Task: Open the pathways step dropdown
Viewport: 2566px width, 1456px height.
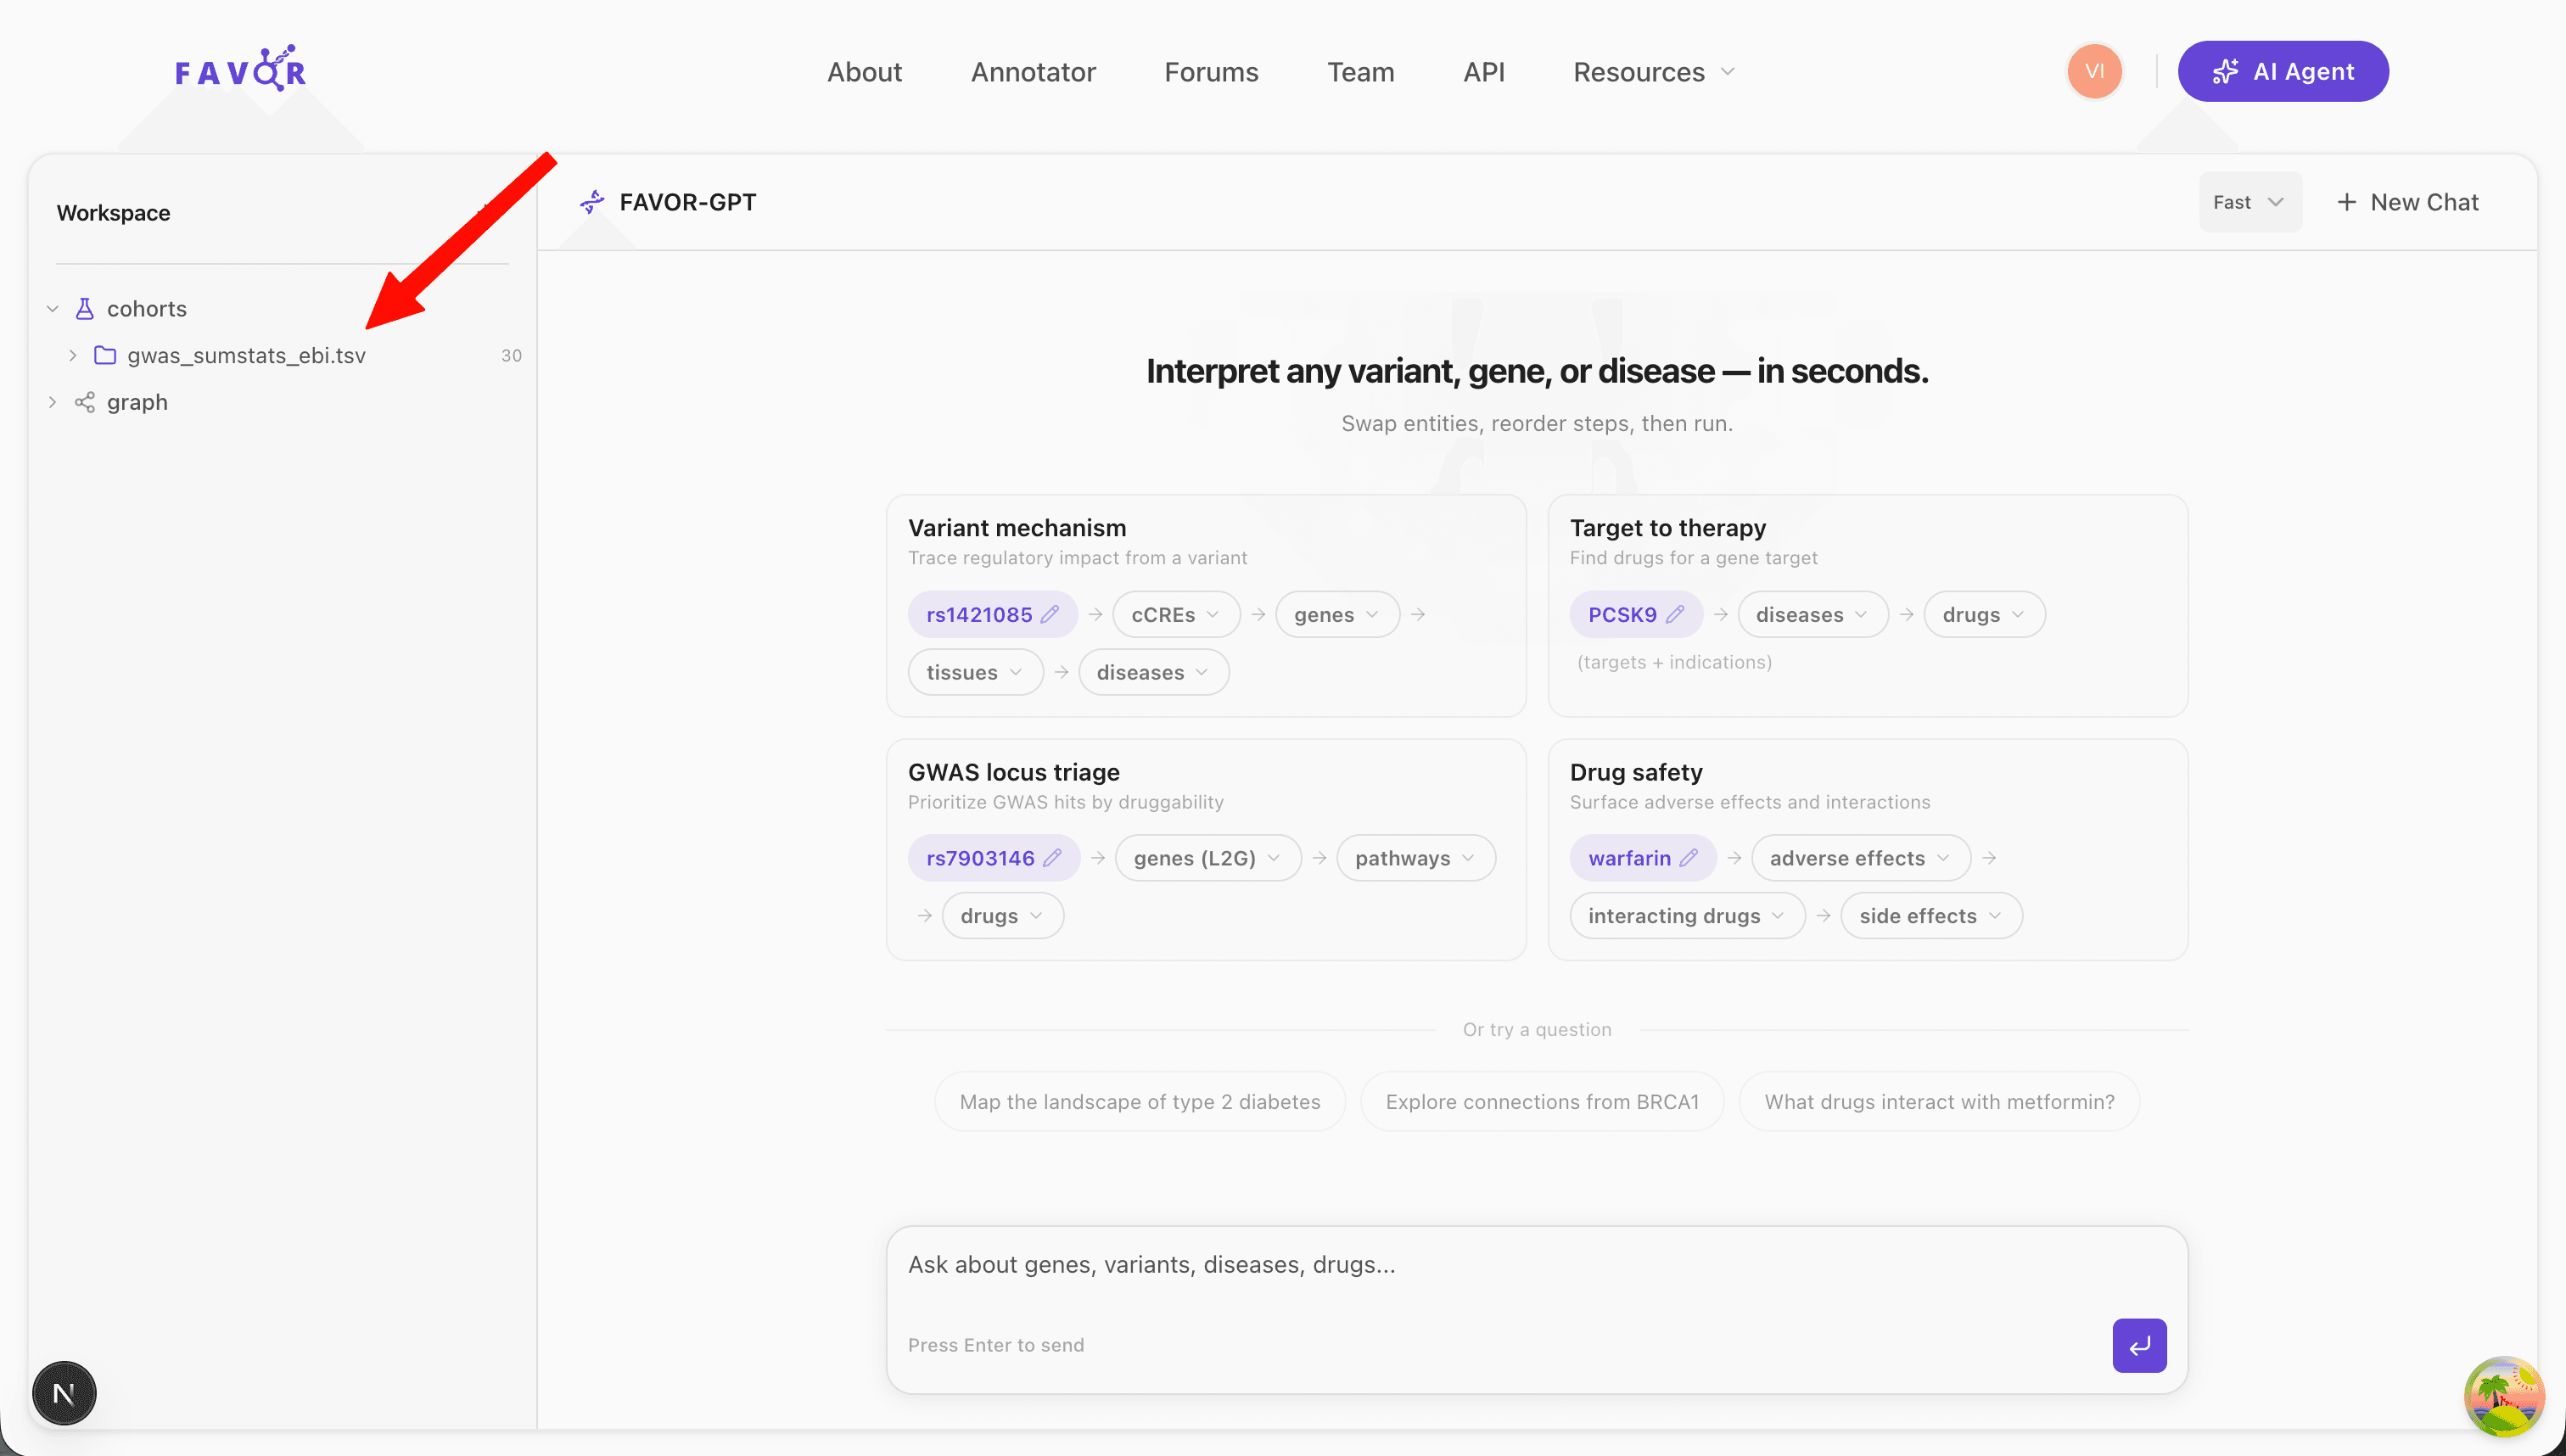Action: click(1415, 858)
